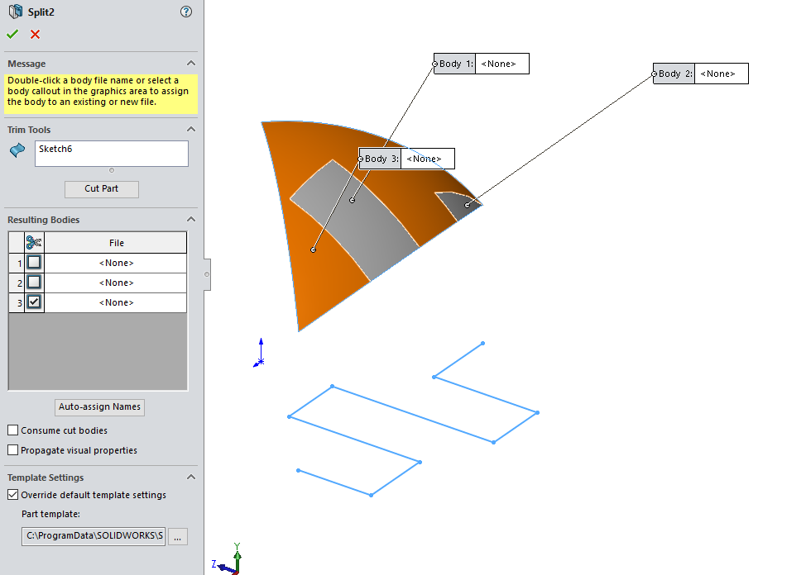Image resolution: width=806 pixels, height=575 pixels.
Task: Enable Propagate visual properties checkbox
Action: tap(13, 450)
